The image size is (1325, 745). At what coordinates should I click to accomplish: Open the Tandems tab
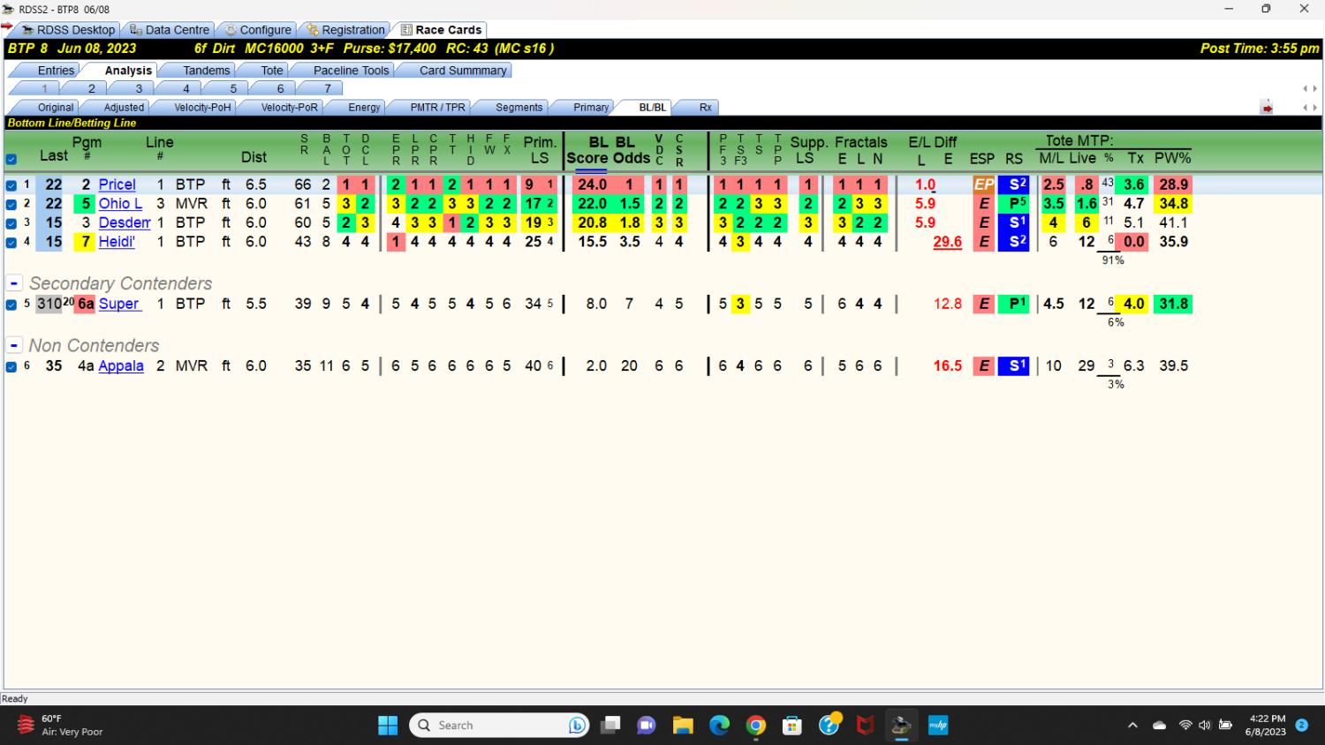click(206, 71)
